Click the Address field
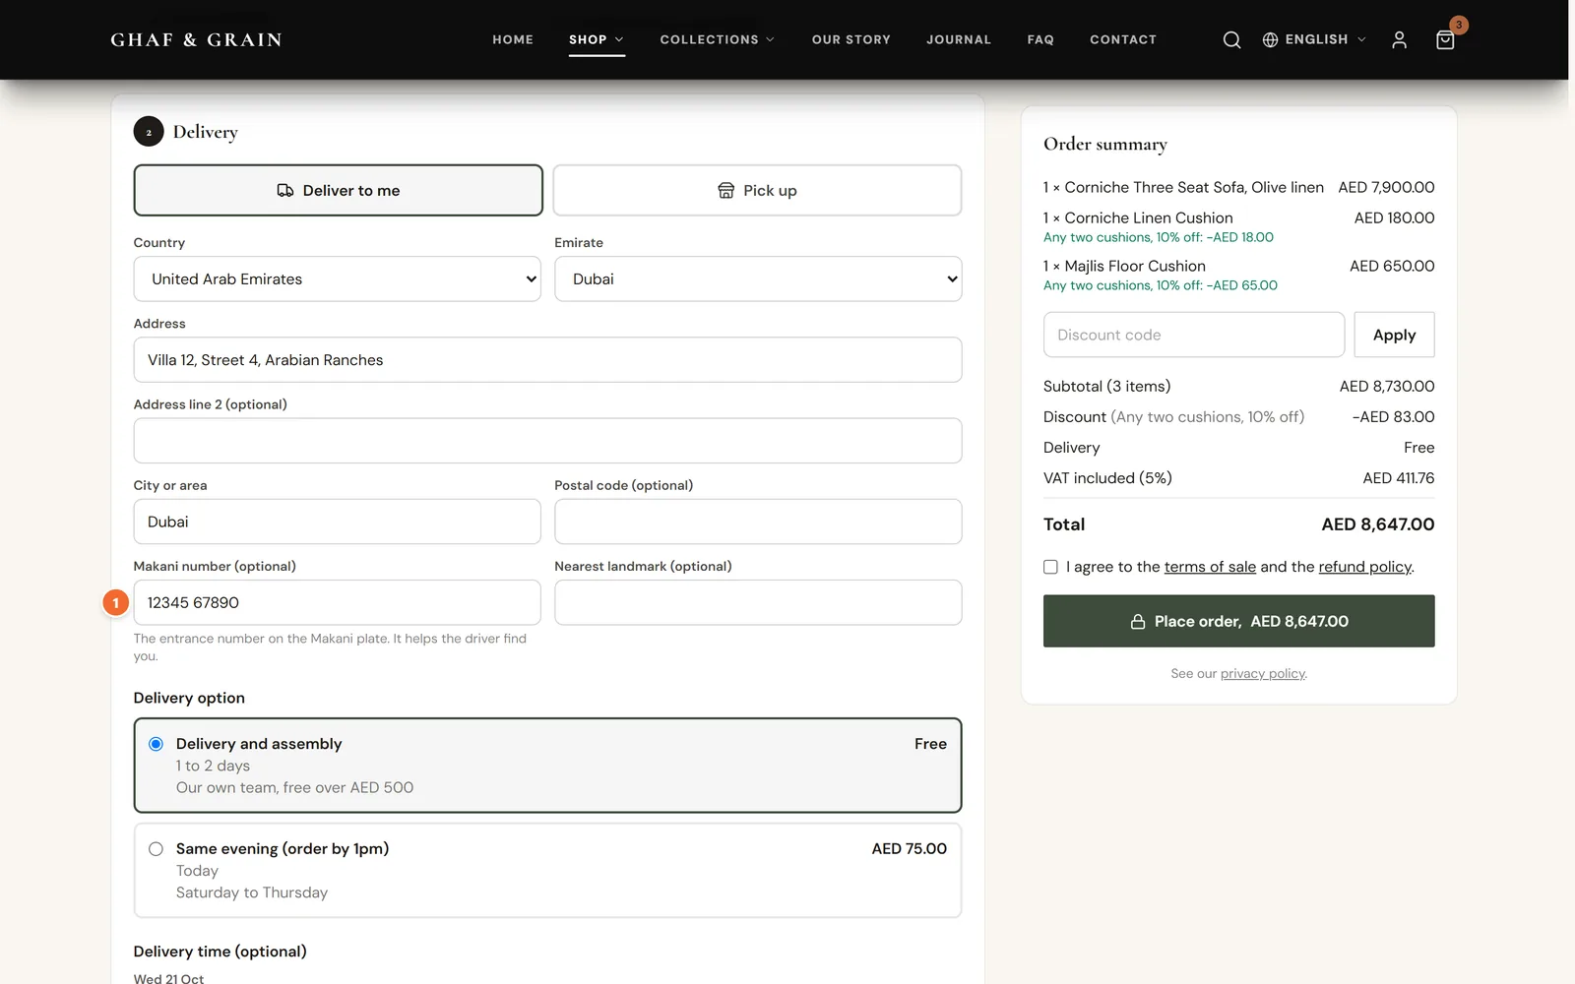The image size is (1575, 984). (547, 360)
